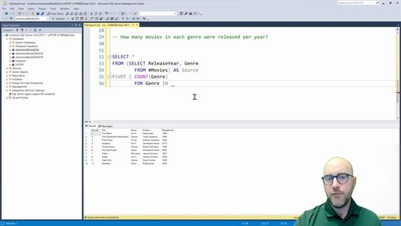Switch to the Messages tab
Viewport: 401px width, 226px height.
[105, 126]
